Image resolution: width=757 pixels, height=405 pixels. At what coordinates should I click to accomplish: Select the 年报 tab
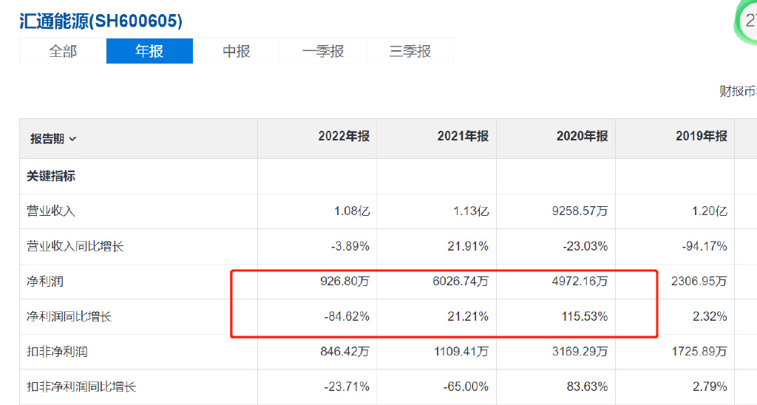tap(149, 51)
